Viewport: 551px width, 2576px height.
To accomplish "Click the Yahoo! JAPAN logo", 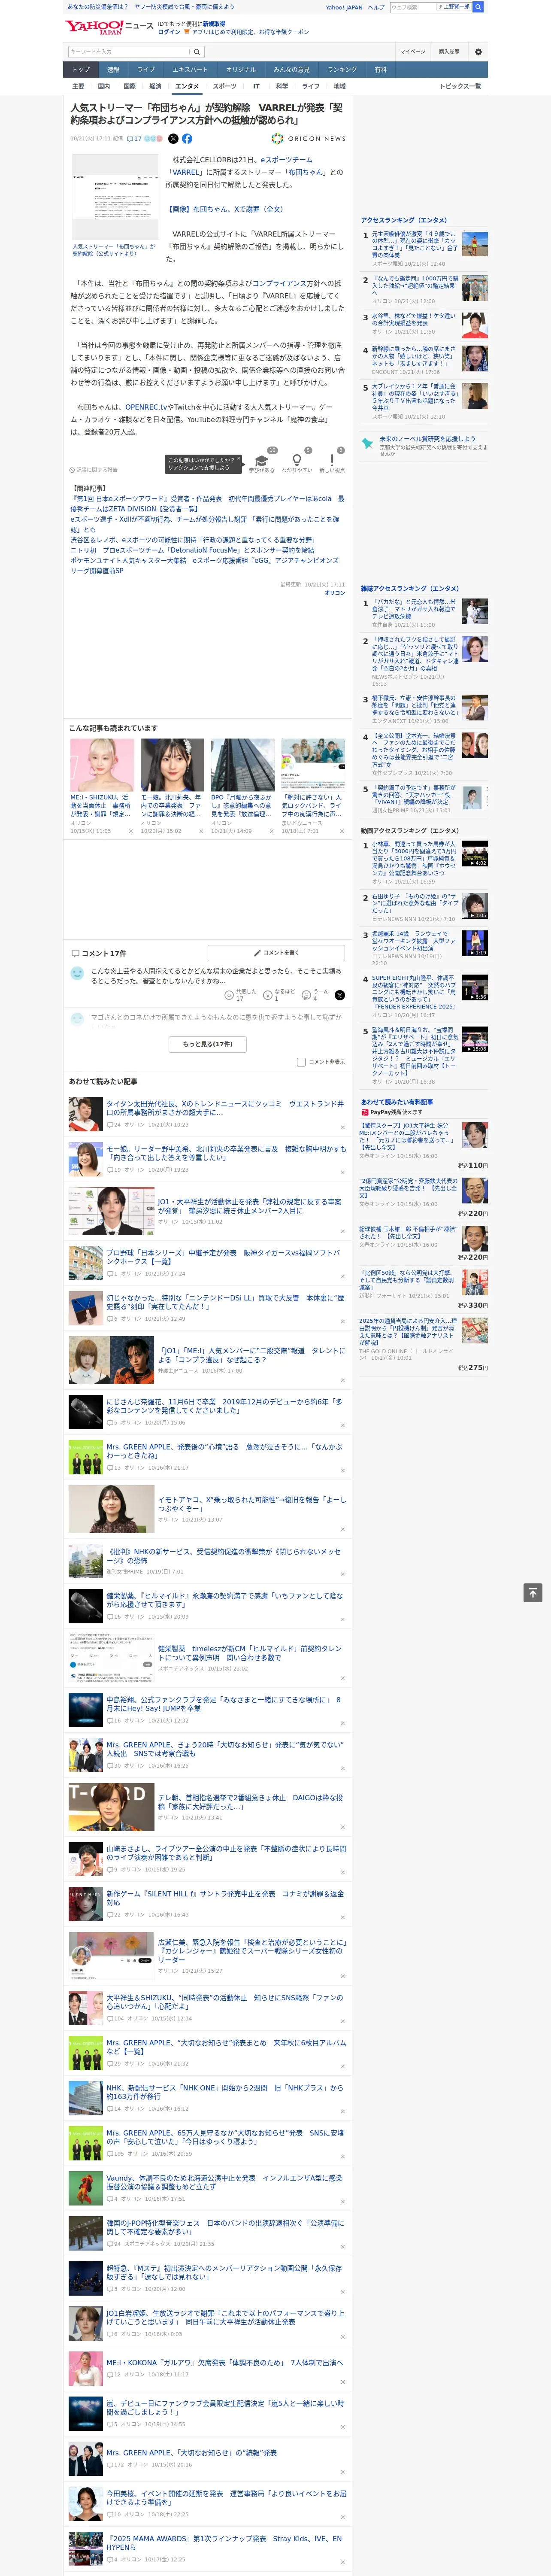I will pyautogui.click(x=95, y=27).
